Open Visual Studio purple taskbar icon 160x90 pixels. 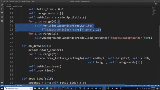click(84, 88)
